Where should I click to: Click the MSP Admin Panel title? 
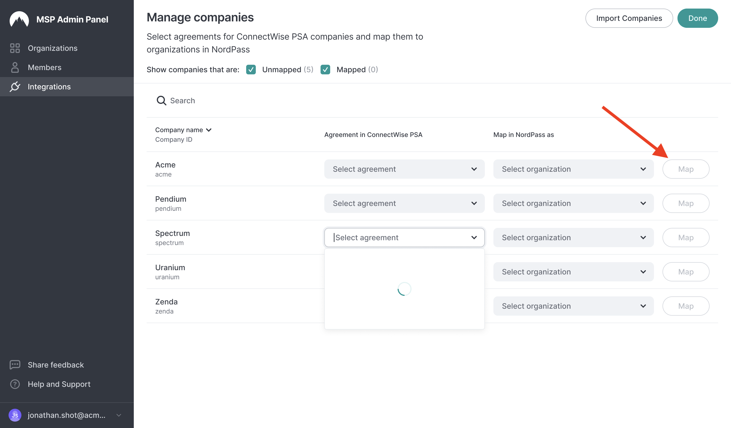tap(72, 20)
